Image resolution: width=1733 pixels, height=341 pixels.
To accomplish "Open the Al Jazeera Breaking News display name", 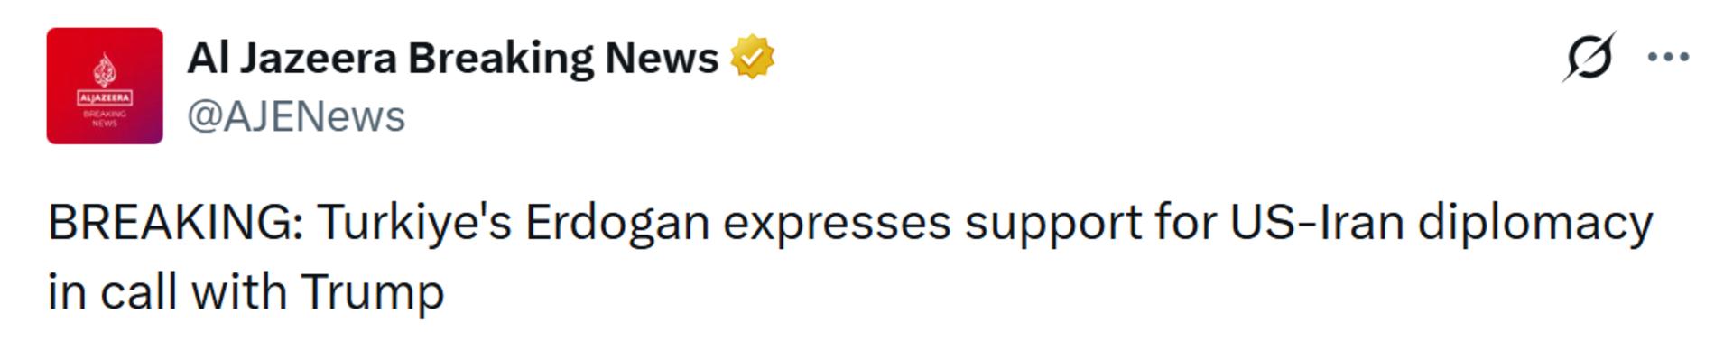I will (452, 59).
